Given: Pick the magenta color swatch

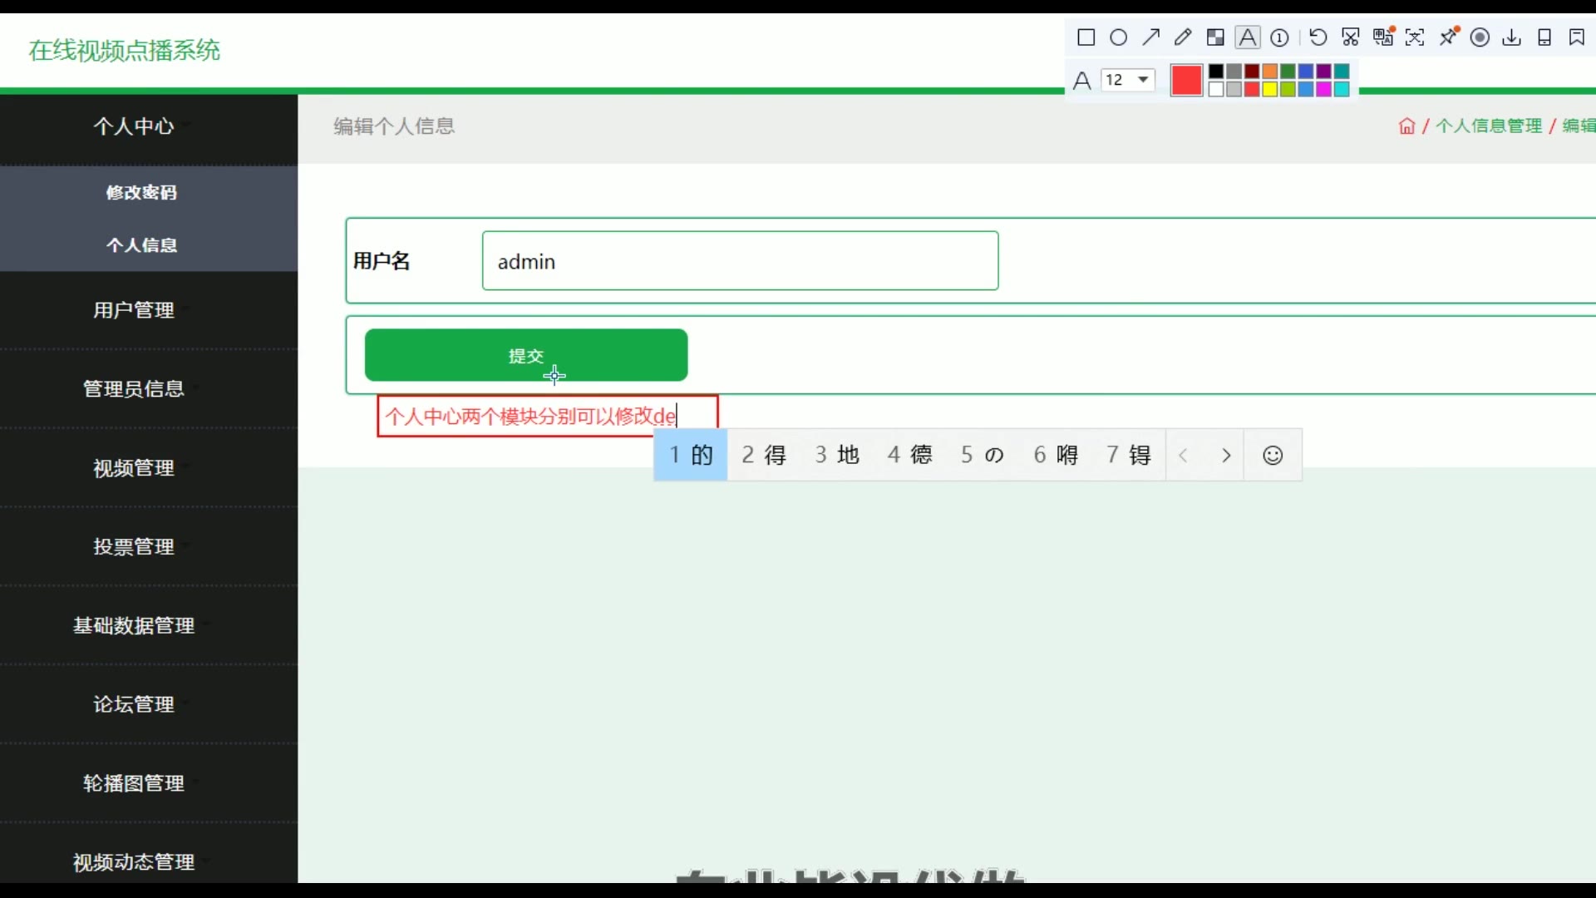Looking at the screenshot, I should tap(1323, 89).
